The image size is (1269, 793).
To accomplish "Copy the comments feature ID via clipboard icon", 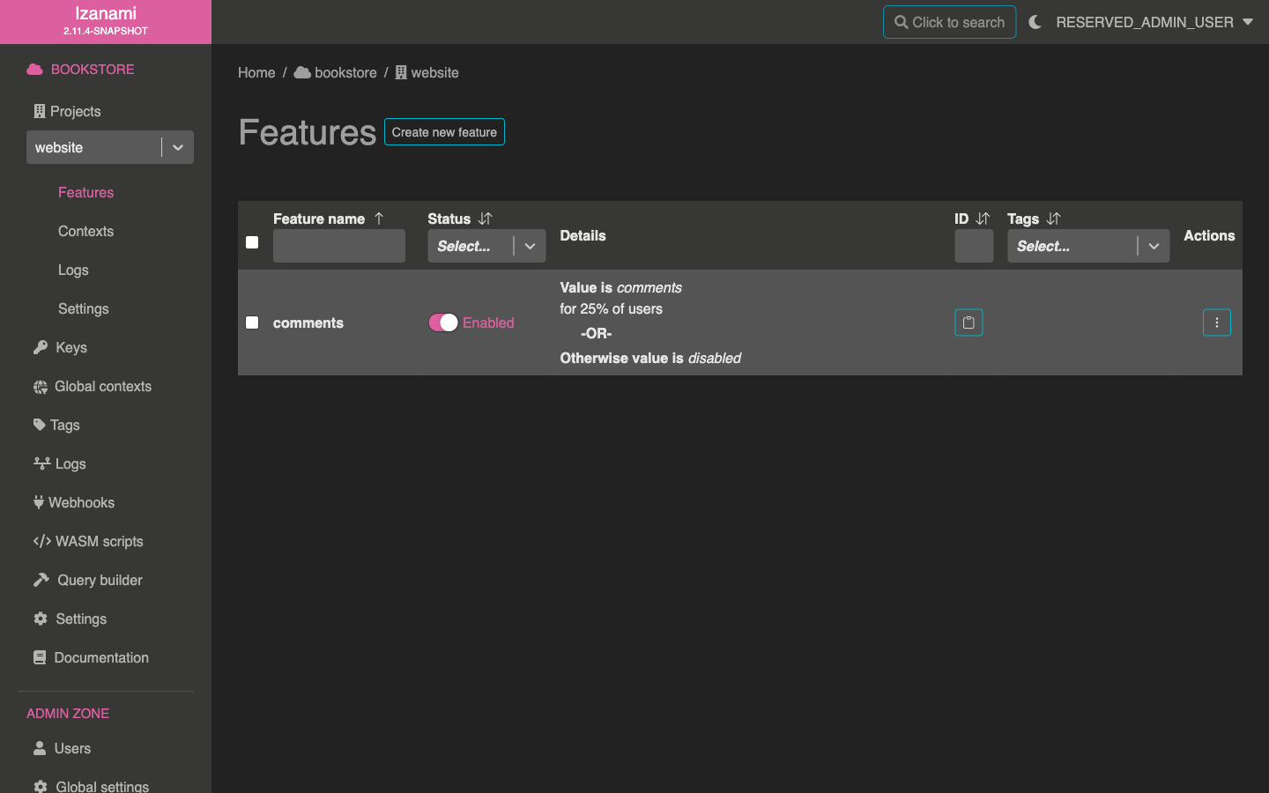I will click(x=968, y=322).
